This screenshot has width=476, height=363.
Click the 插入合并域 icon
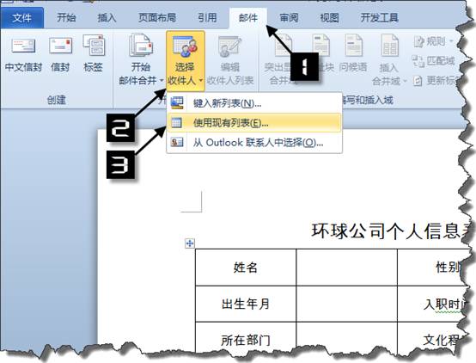pyautogui.click(x=390, y=45)
